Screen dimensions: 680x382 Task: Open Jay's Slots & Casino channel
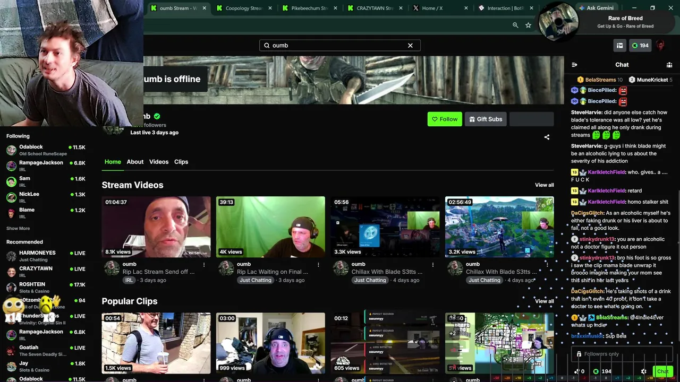(x=46, y=367)
